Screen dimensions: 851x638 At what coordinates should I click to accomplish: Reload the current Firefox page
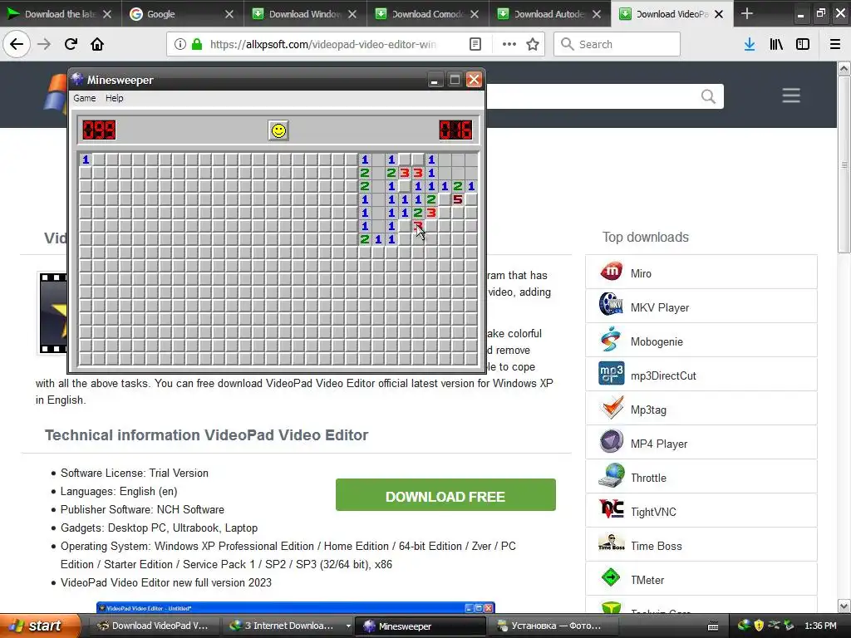pos(71,44)
